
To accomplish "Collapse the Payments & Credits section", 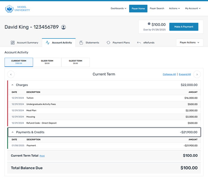I will [x=12, y=132].
